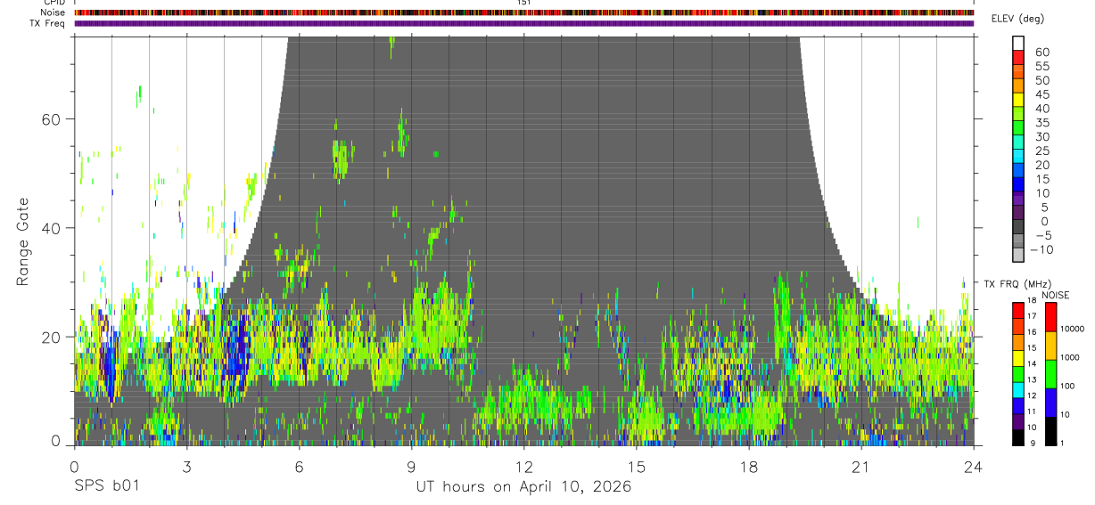Screen dimensions: 1095x505
Task: Click the "35" tick on ELEV colorbar
Action: (x=1041, y=123)
